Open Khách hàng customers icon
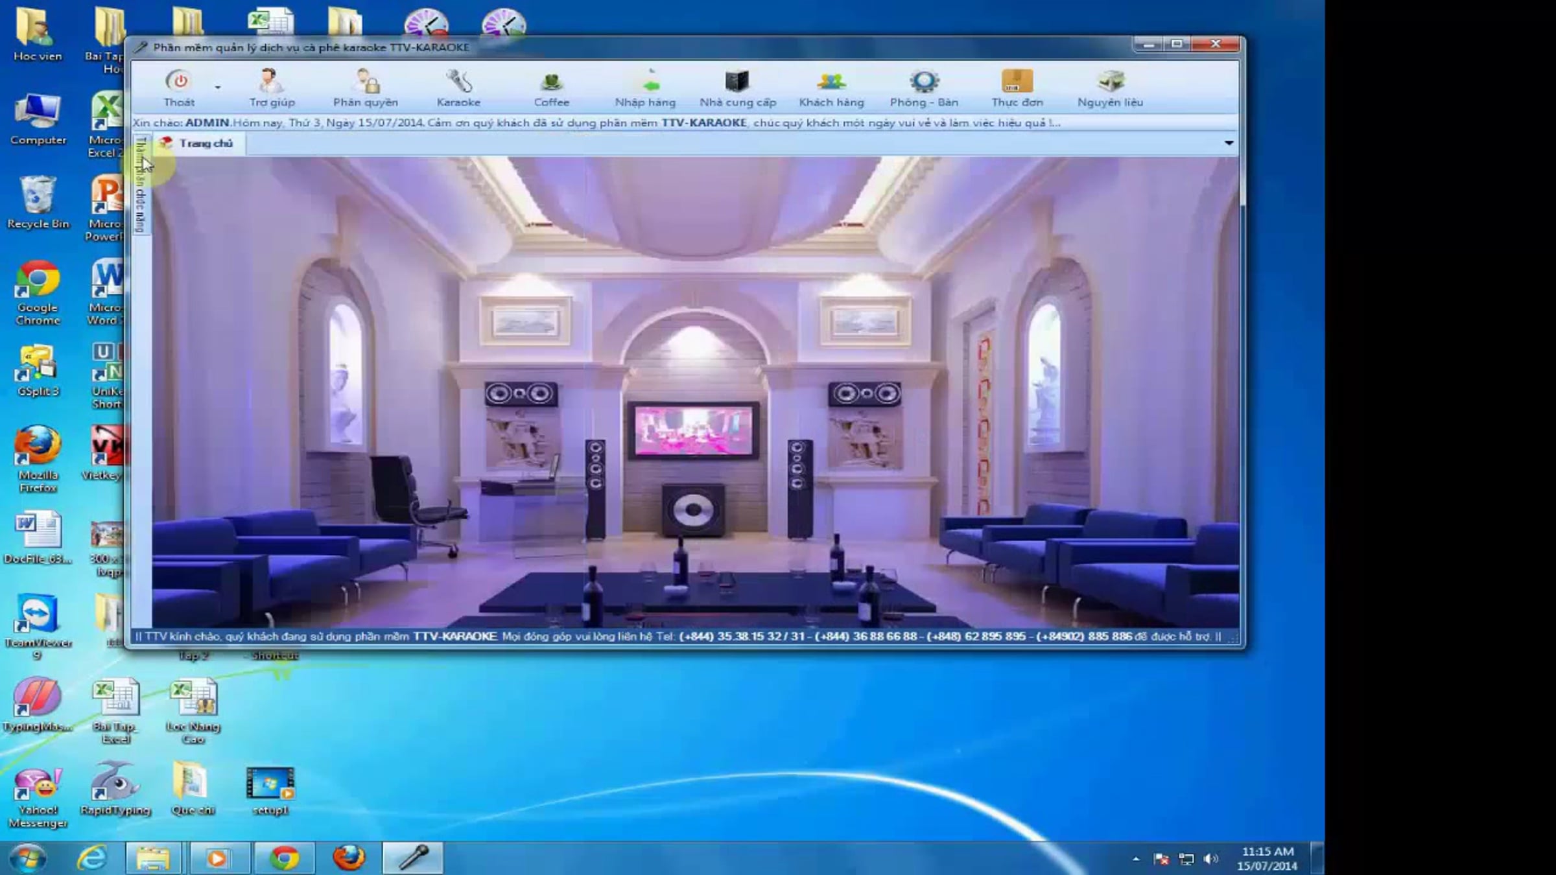Image resolution: width=1556 pixels, height=875 pixels. tap(831, 82)
